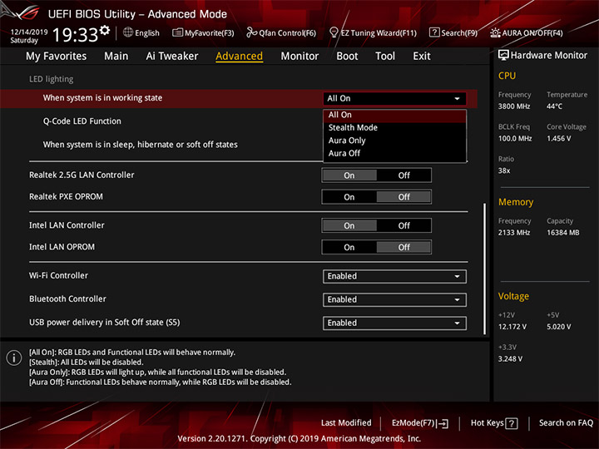Open the Exit tab
599x449 pixels.
(421, 57)
